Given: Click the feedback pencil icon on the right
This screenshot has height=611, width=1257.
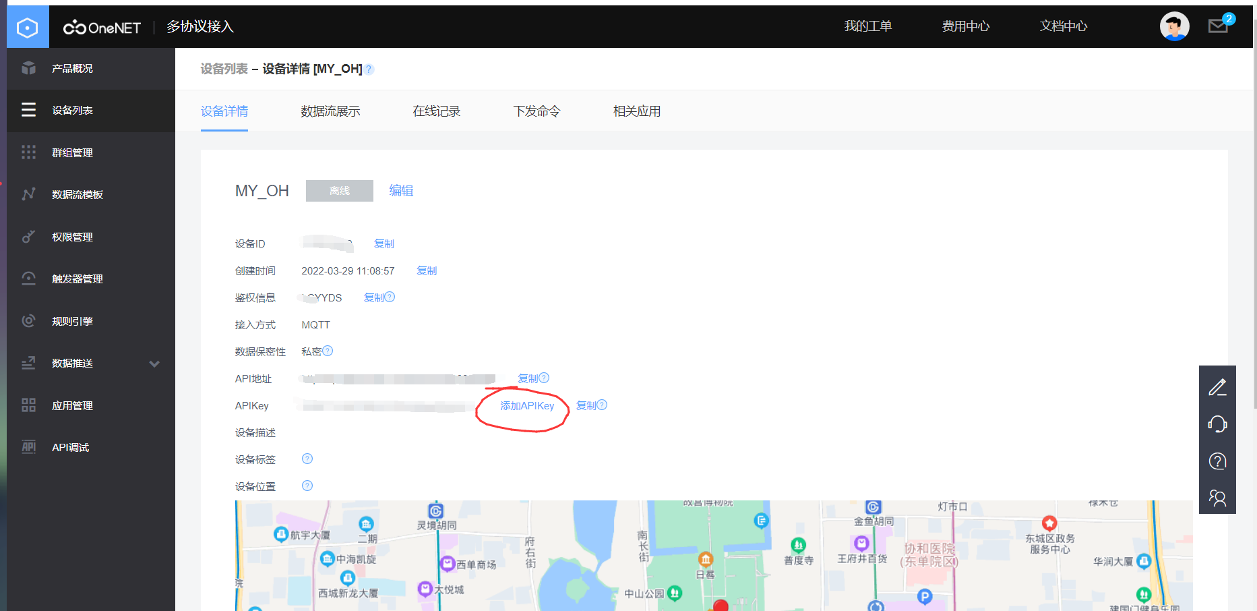Looking at the screenshot, I should click(1217, 387).
